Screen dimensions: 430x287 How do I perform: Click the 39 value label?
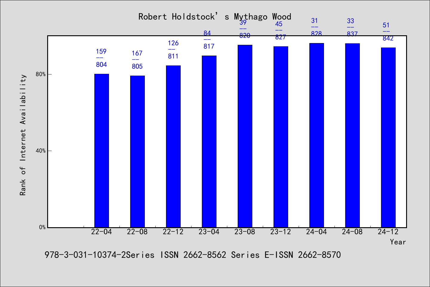tap(243, 22)
